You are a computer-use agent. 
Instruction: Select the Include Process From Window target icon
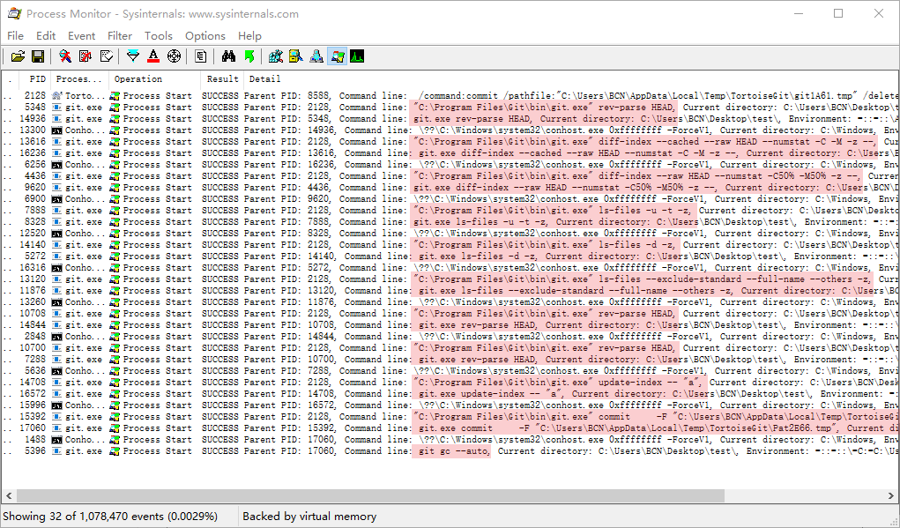click(174, 56)
